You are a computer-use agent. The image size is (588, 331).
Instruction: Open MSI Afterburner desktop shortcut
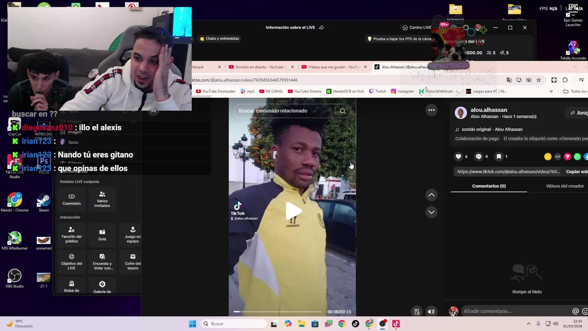pos(15,241)
